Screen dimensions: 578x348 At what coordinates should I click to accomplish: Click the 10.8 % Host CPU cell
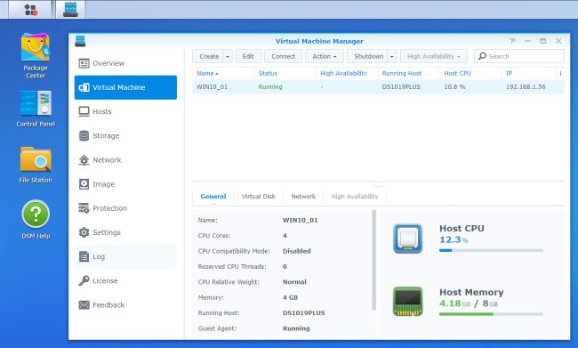coord(454,87)
